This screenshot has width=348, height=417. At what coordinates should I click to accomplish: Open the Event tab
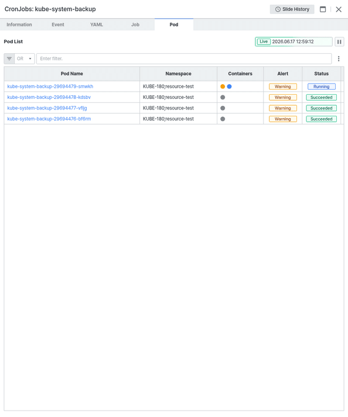click(58, 25)
